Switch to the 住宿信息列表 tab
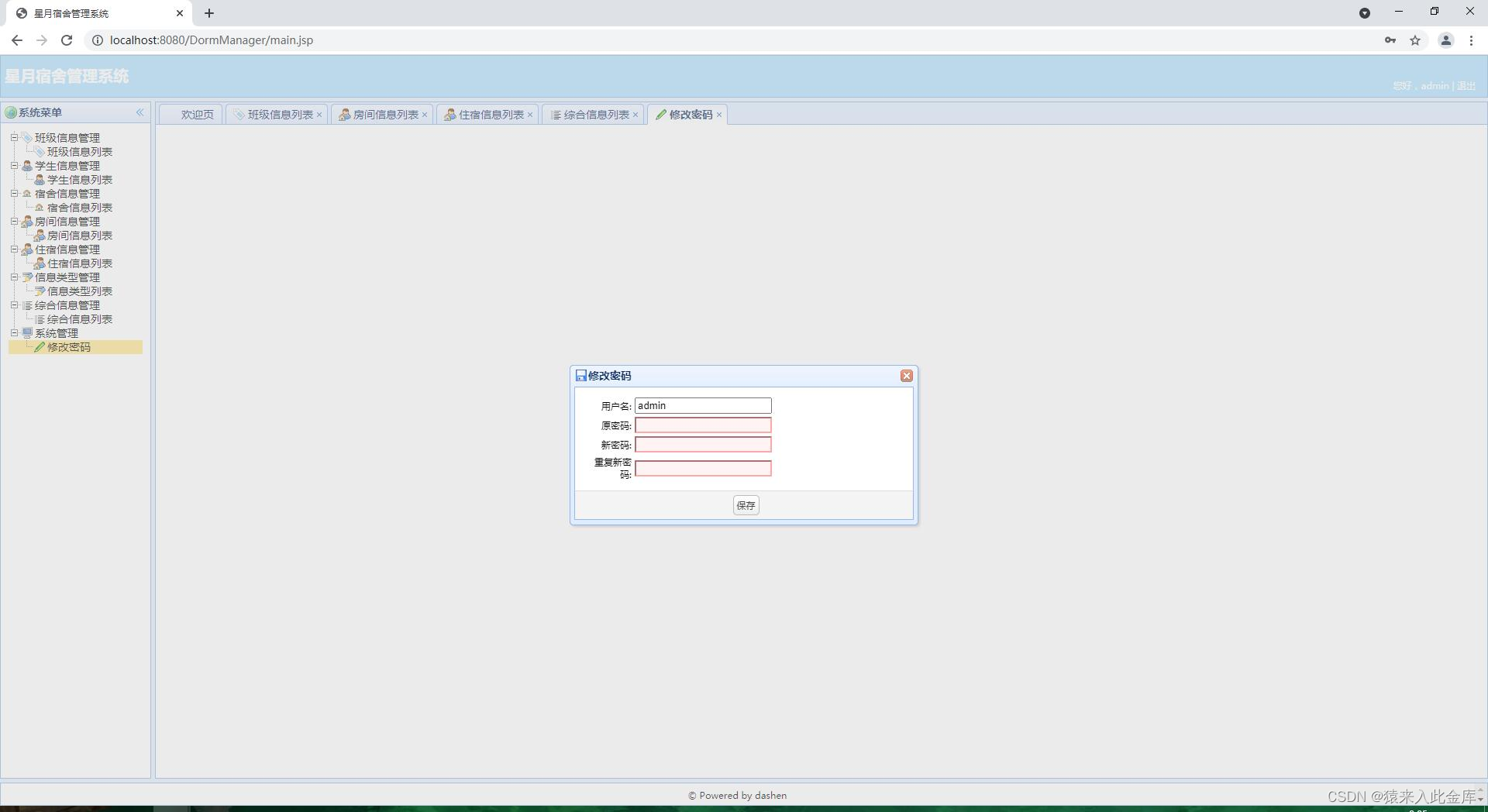Screen dimensions: 1488x812 coord(486,115)
